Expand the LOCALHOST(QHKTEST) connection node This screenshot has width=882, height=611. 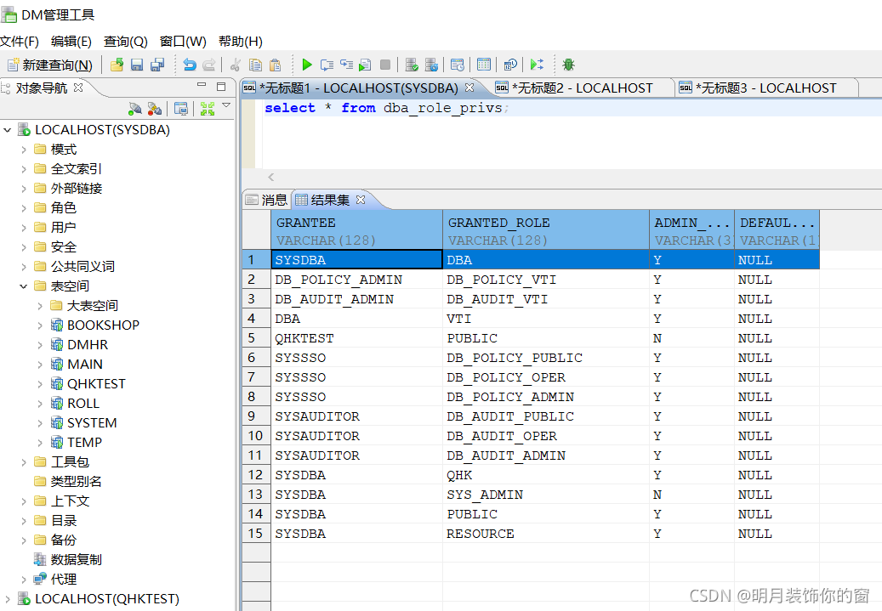(x=8, y=599)
